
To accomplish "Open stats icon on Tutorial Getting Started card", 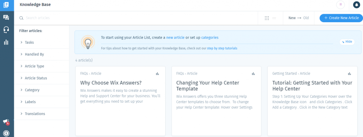I will pos(349,73).
